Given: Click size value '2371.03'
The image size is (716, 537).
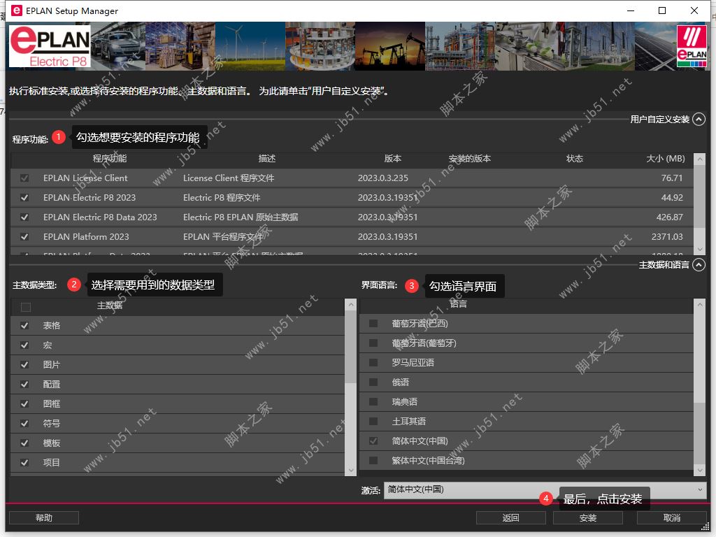Looking at the screenshot, I should [666, 237].
